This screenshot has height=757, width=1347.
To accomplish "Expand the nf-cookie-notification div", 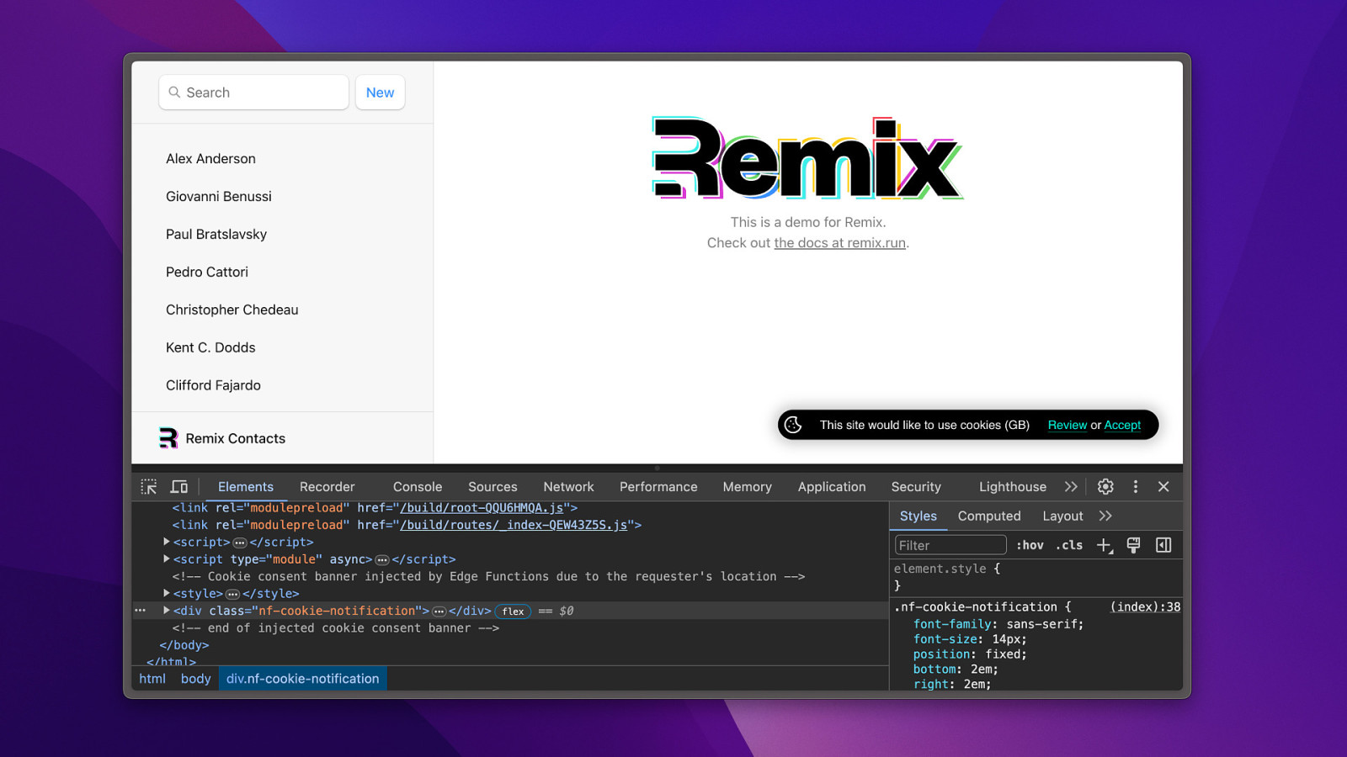I will tap(167, 611).
